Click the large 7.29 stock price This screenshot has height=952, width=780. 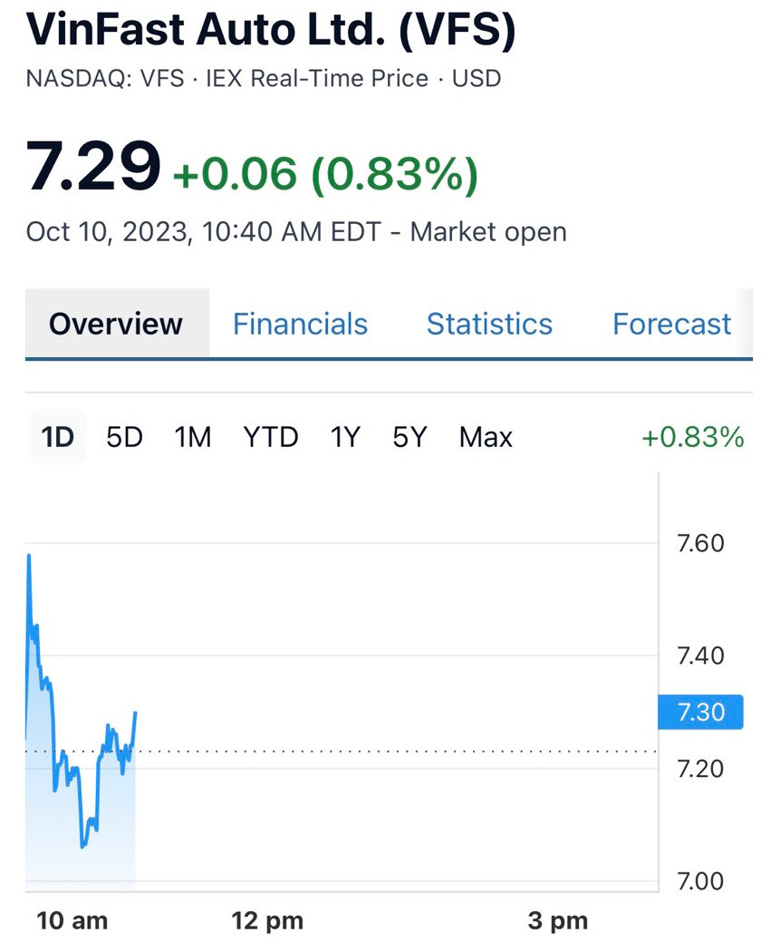tap(93, 167)
